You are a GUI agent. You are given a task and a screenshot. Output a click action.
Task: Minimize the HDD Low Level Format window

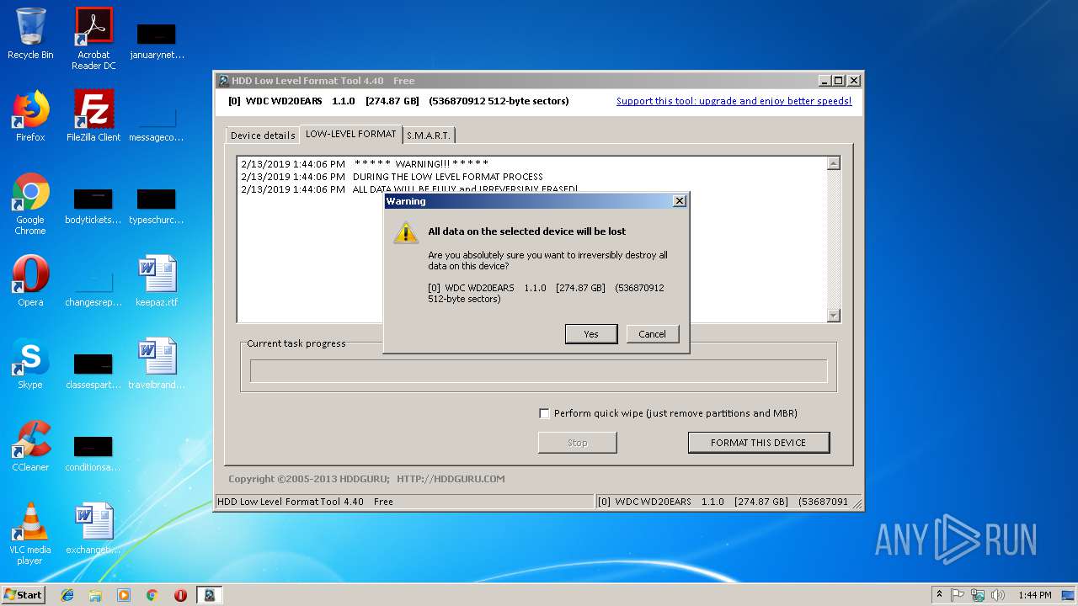825,81
